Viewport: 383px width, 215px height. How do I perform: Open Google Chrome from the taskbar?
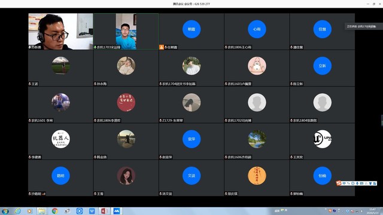[54, 211]
